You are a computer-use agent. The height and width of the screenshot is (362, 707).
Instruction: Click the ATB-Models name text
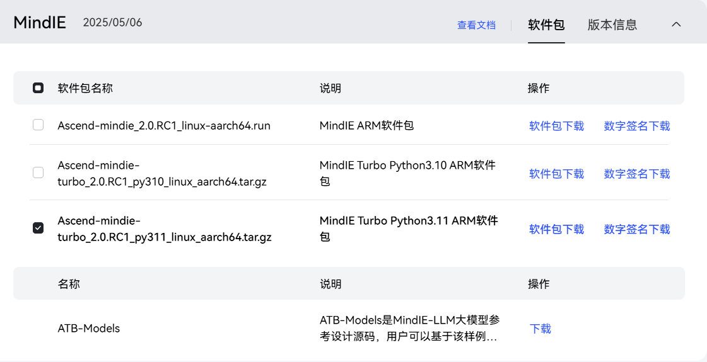click(x=89, y=328)
